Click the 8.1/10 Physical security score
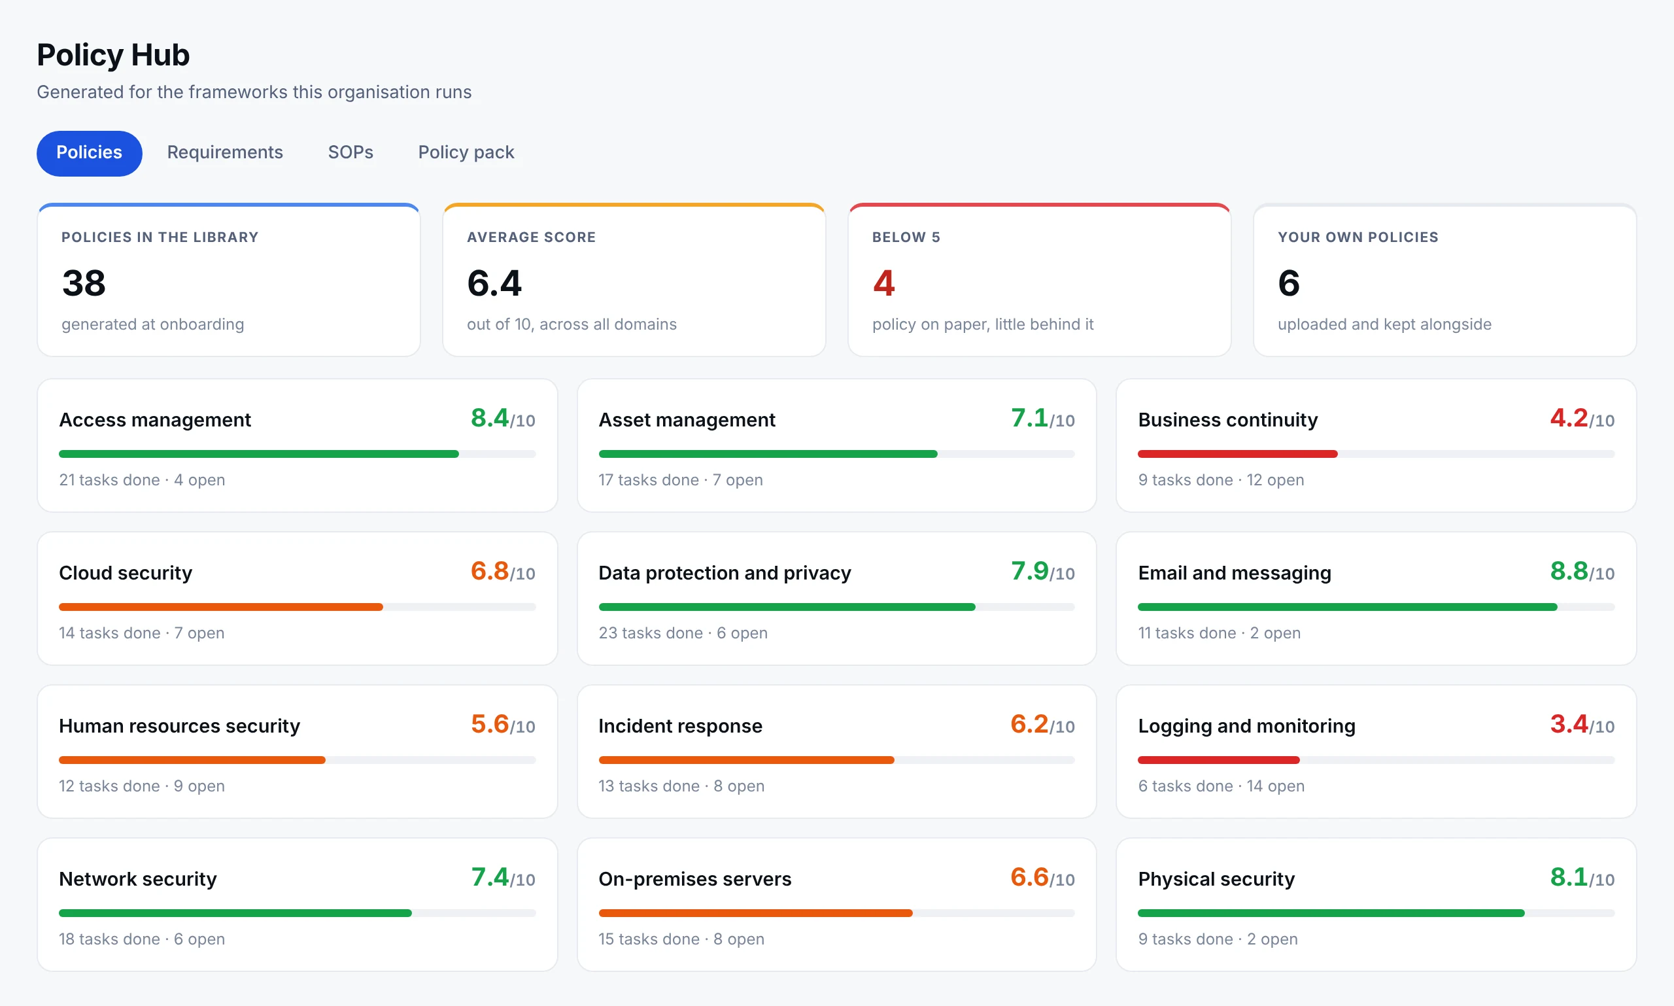 1582,878
